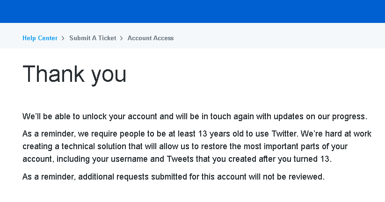Screen dimensions: 385x202
Task: Click the additional requests reminder sentence
Action: tap(173, 177)
